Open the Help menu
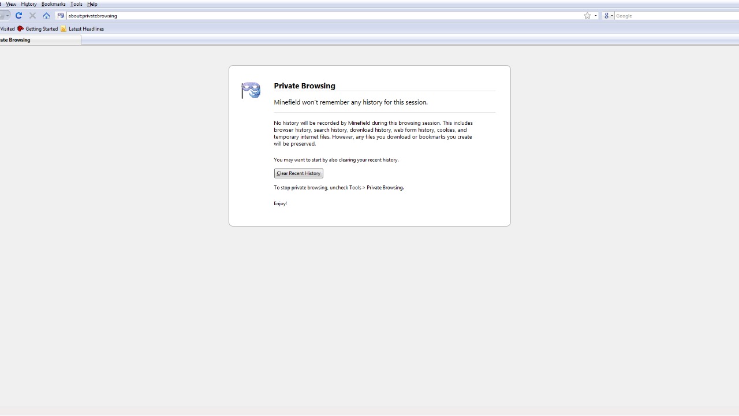739x416 pixels. click(92, 4)
